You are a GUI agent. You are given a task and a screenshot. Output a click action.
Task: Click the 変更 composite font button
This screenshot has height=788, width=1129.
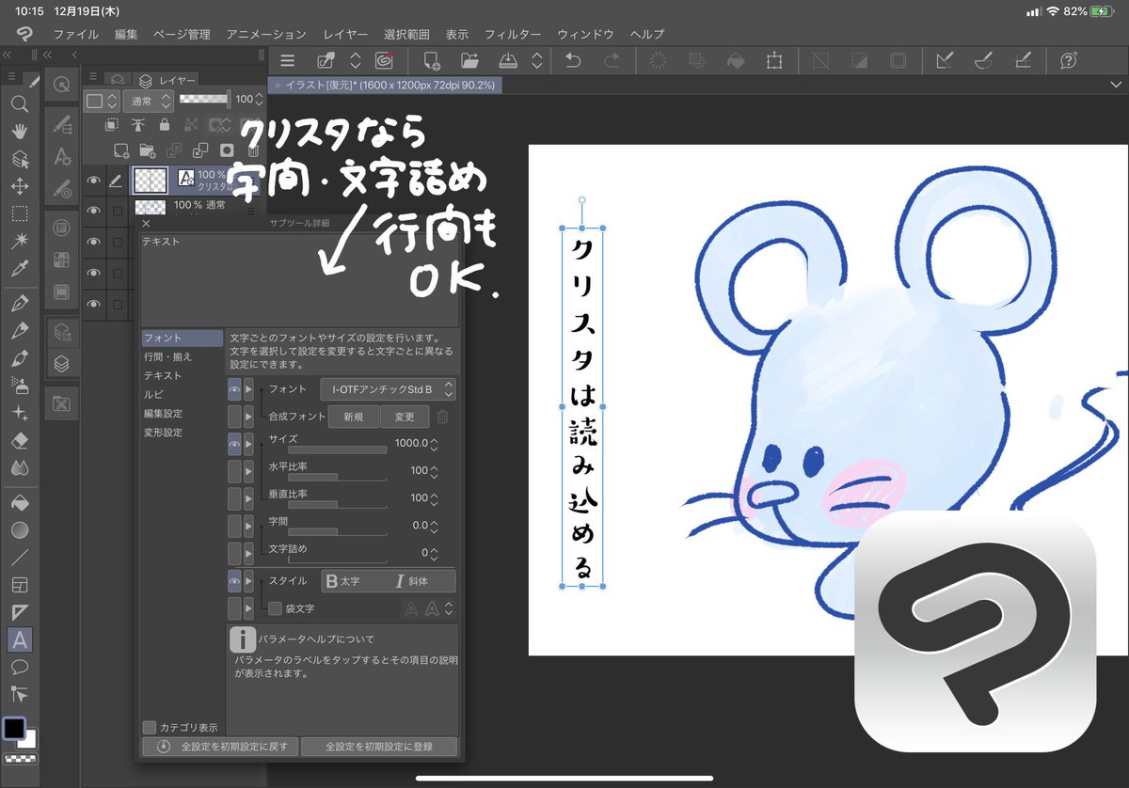(405, 417)
